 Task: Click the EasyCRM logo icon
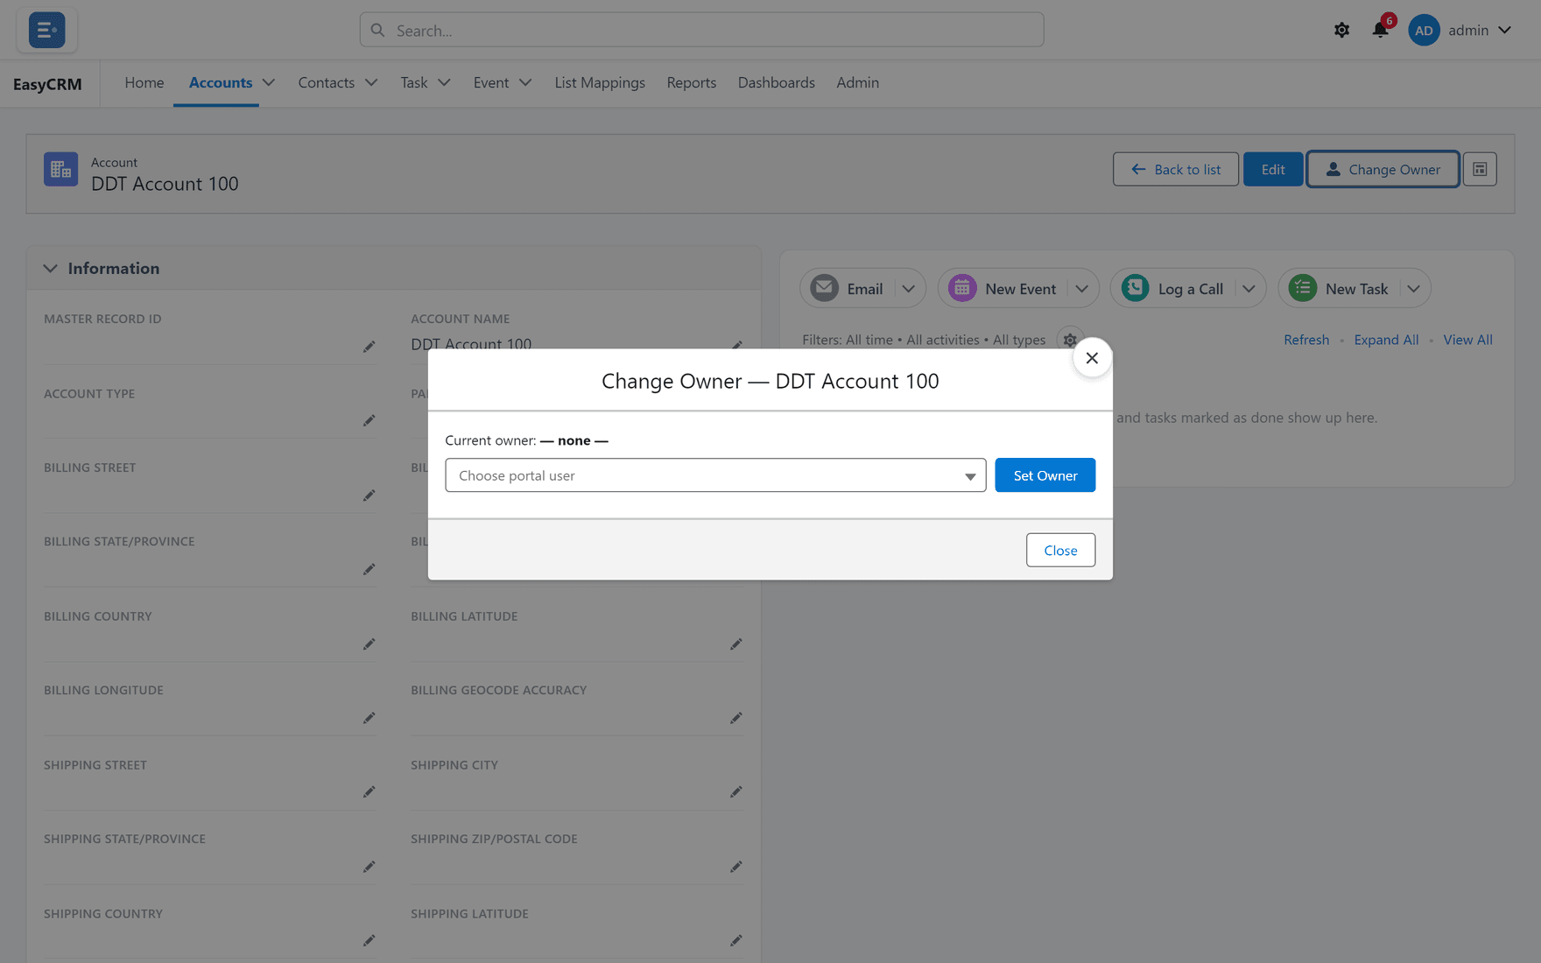46,30
